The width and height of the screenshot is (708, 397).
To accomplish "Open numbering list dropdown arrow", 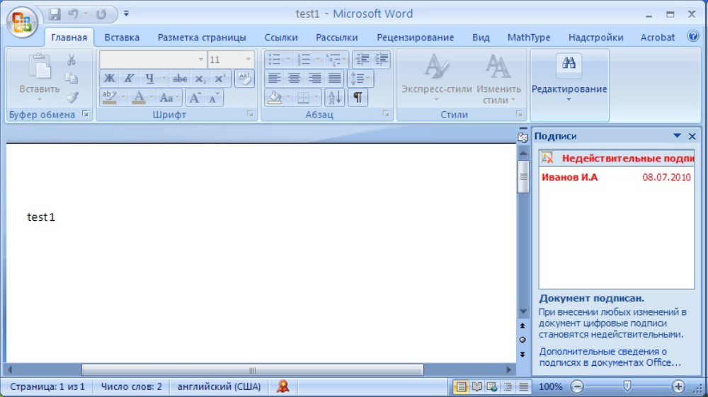I will [317, 59].
